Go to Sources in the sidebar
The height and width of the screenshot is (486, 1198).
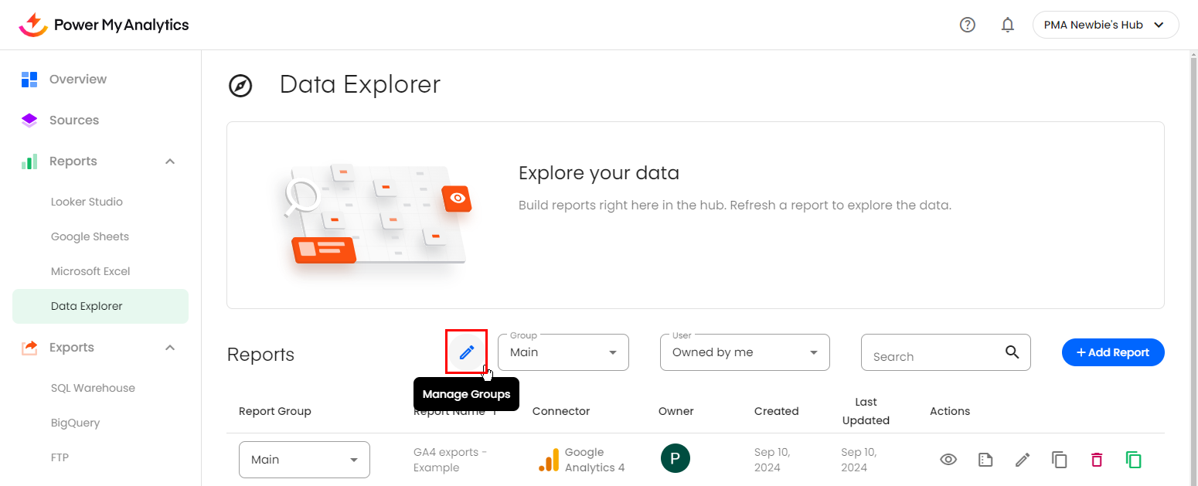[x=74, y=121]
